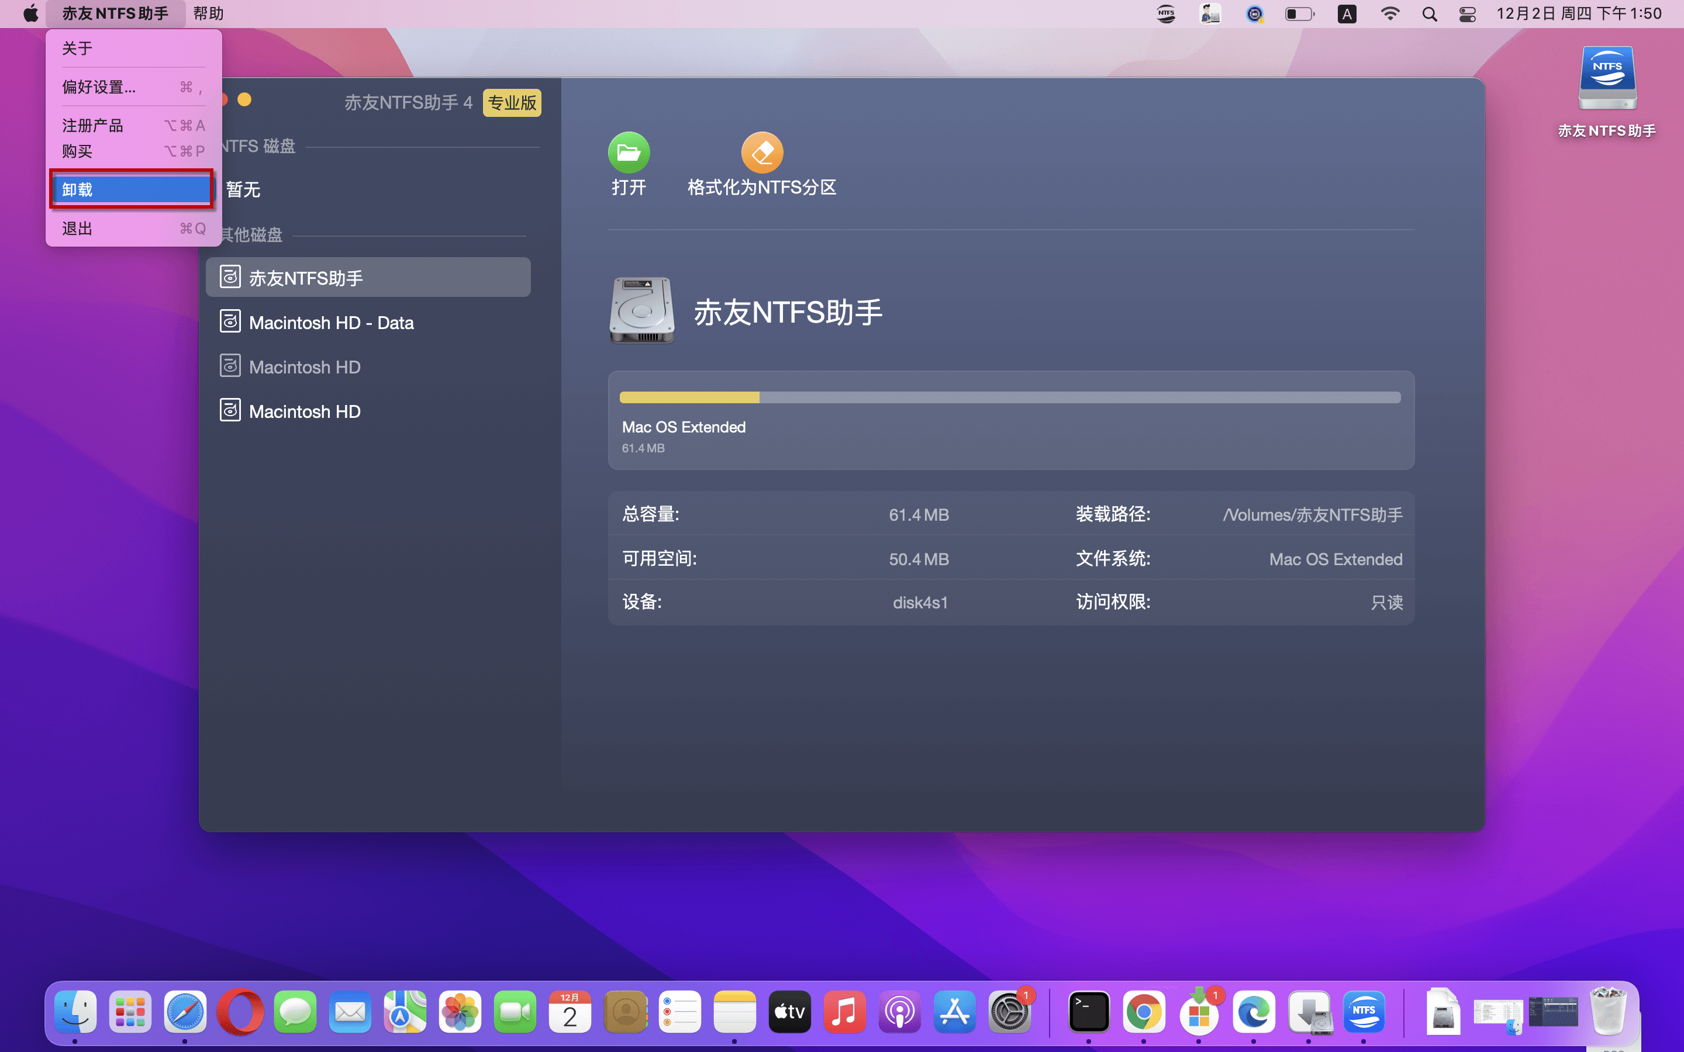Open Microsoft Edge from the Dock

pyautogui.click(x=1254, y=1011)
